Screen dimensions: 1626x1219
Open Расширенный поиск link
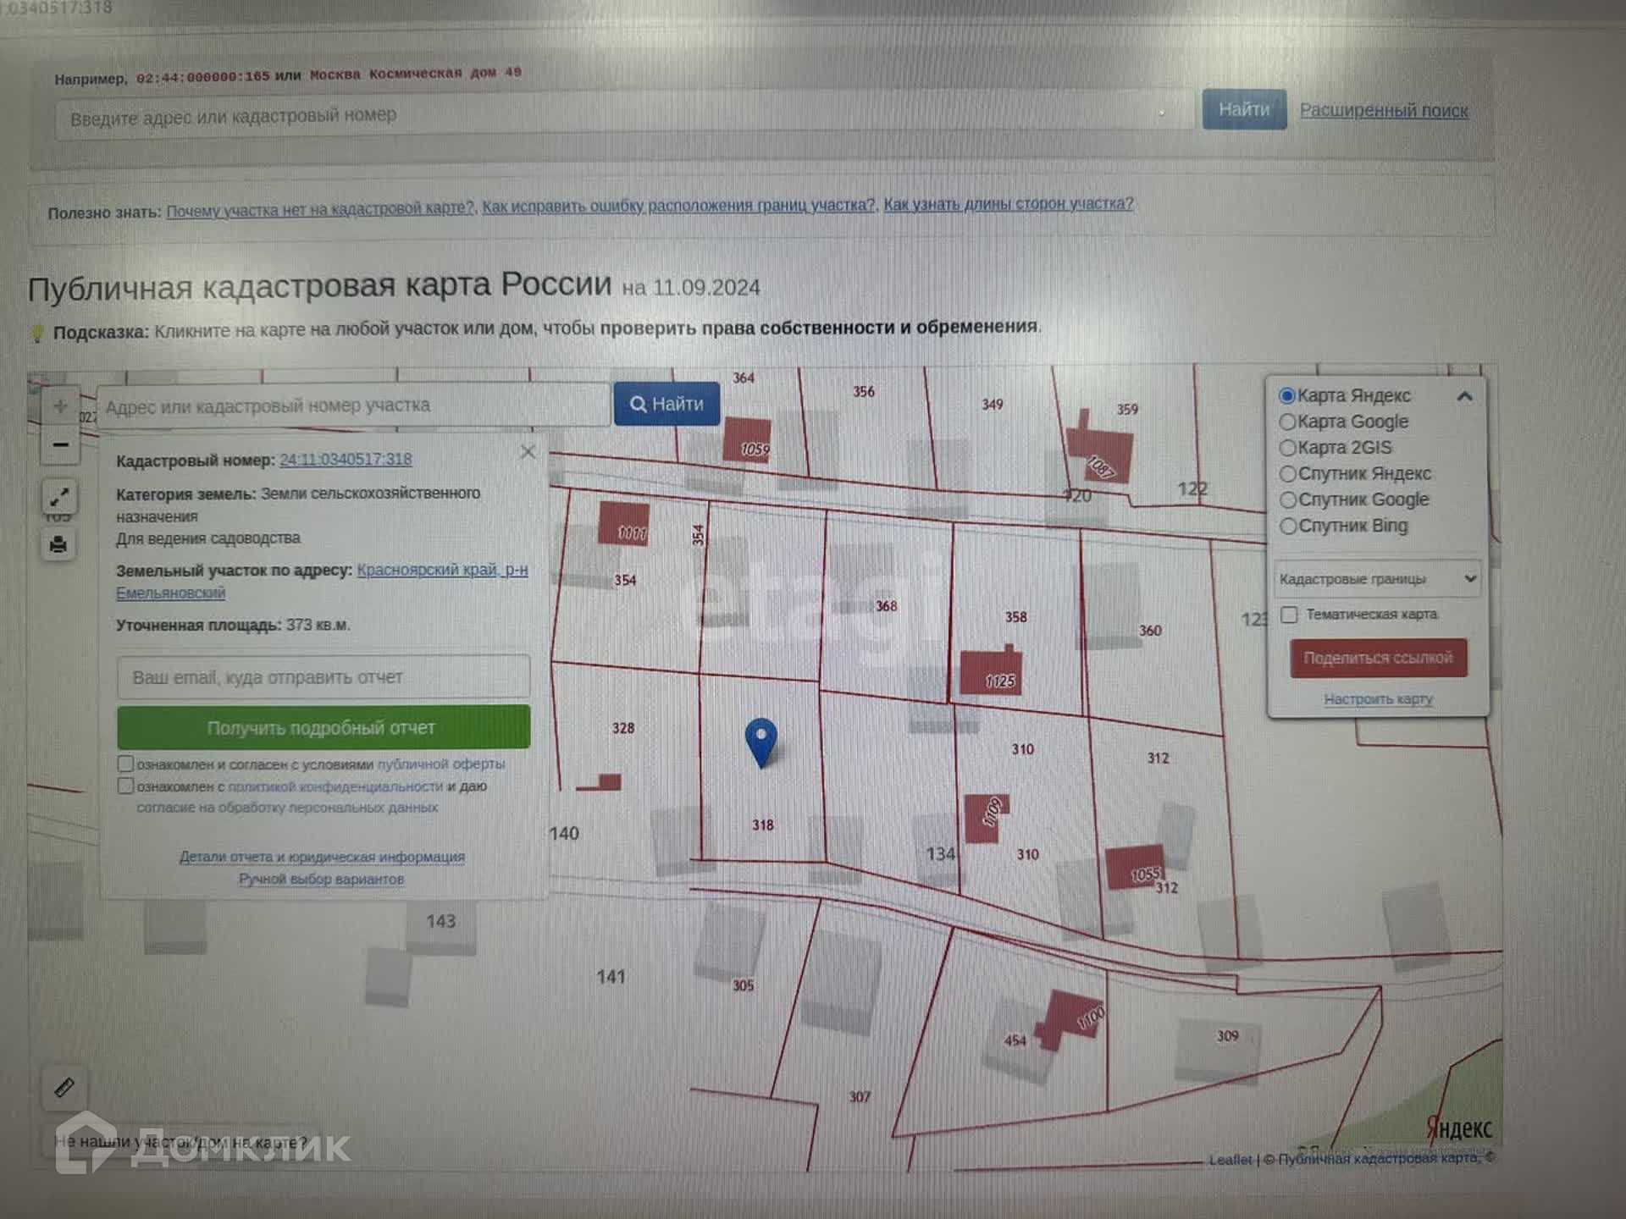(x=1383, y=110)
